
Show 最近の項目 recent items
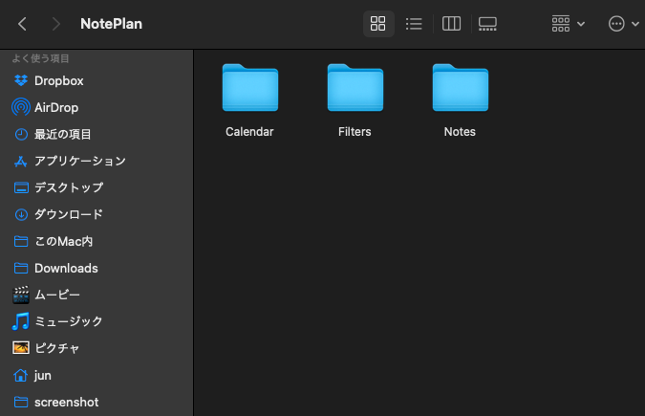pyautogui.click(x=62, y=134)
